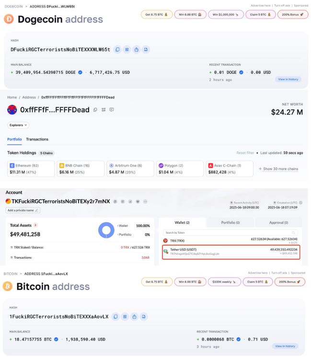Expand Total Assets arrow
311x358 pixels.
click(x=35, y=225)
